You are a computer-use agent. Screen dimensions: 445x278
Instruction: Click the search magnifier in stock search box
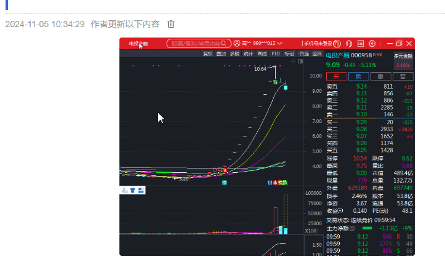224,44
